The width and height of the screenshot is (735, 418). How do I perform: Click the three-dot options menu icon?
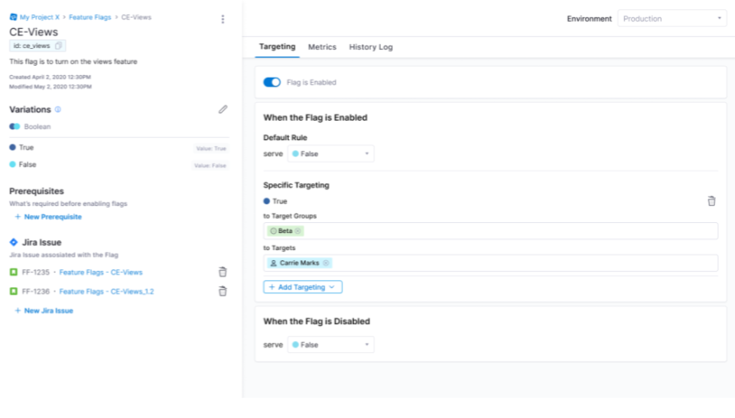pos(223,19)
